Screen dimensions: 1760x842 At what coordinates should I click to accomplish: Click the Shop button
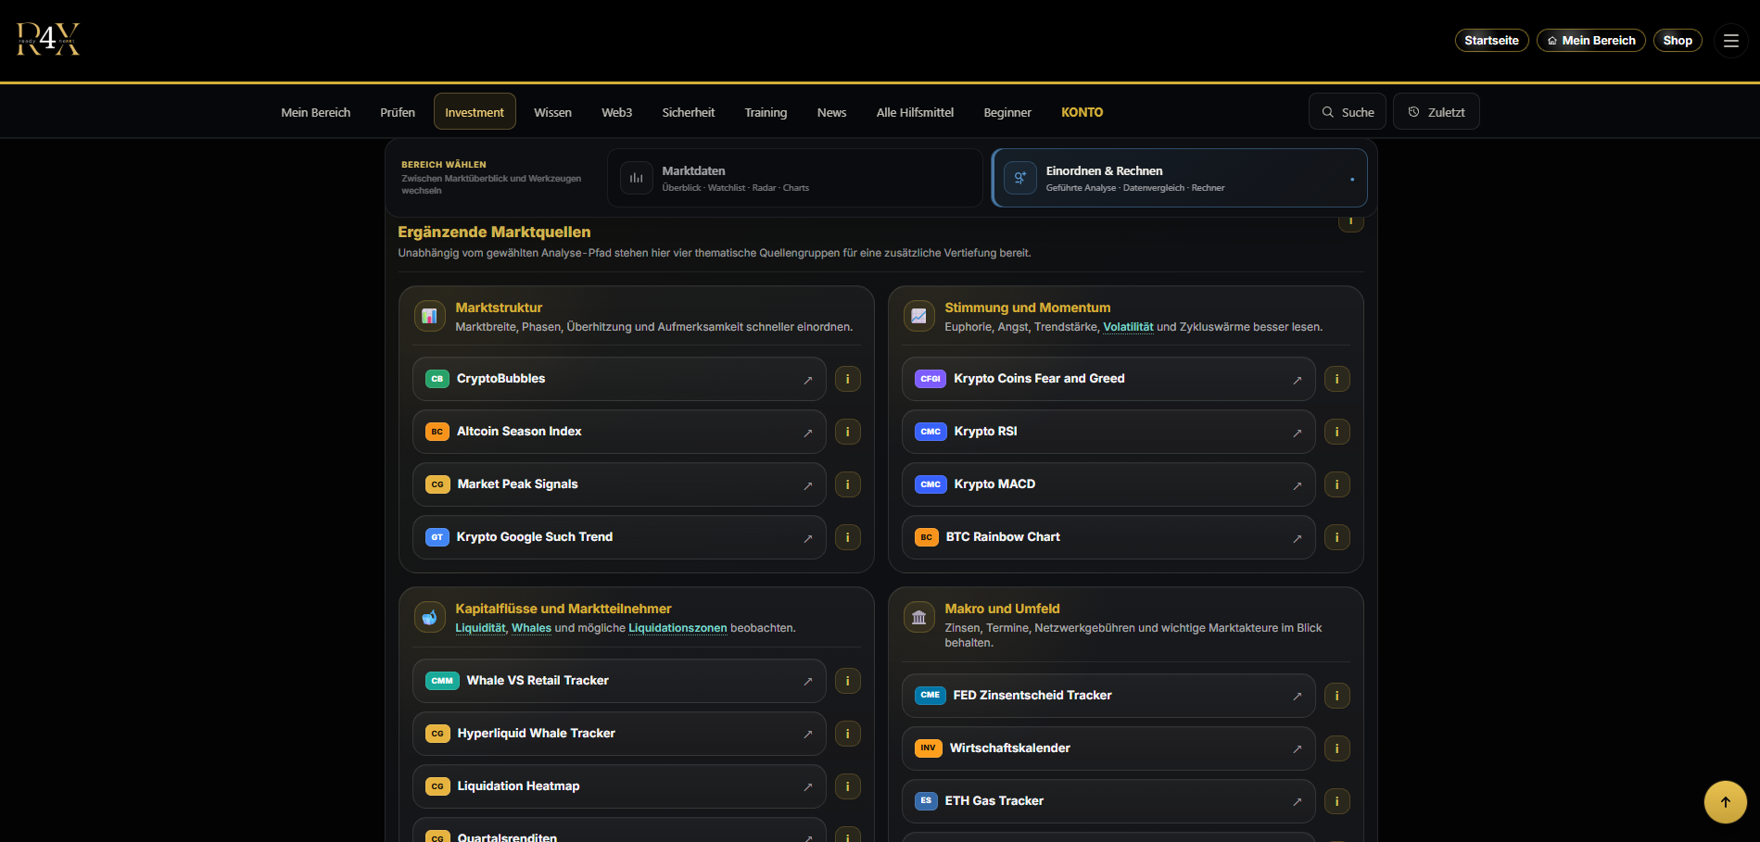(x=1678, y=41)
